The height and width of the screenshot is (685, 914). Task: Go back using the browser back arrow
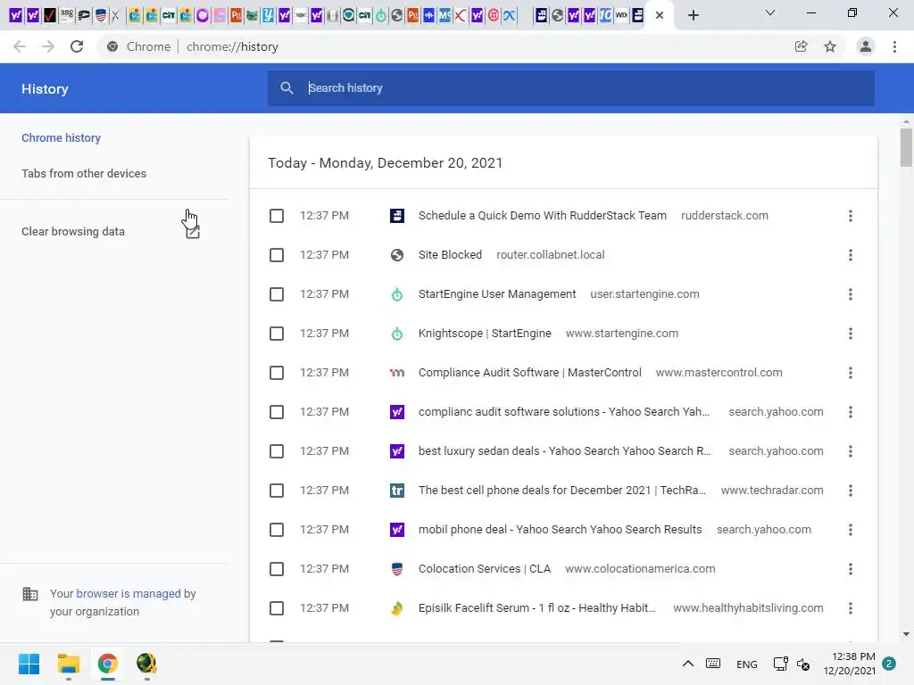tap(20, 46)
